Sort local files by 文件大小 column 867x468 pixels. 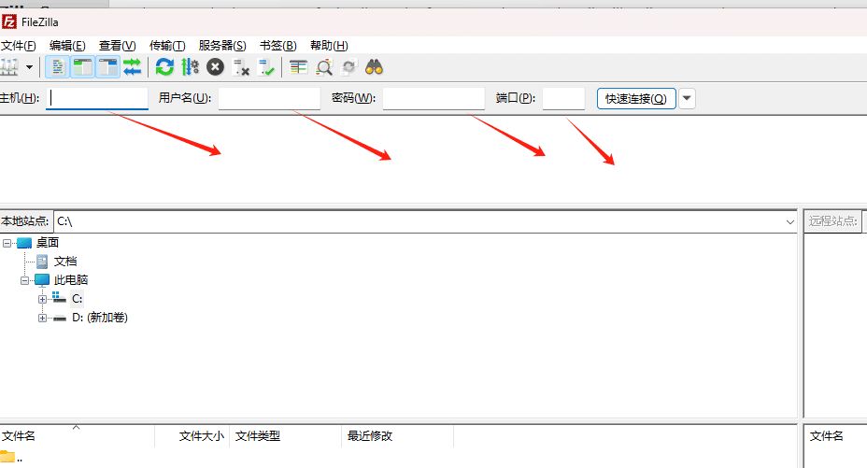(192, 436)
